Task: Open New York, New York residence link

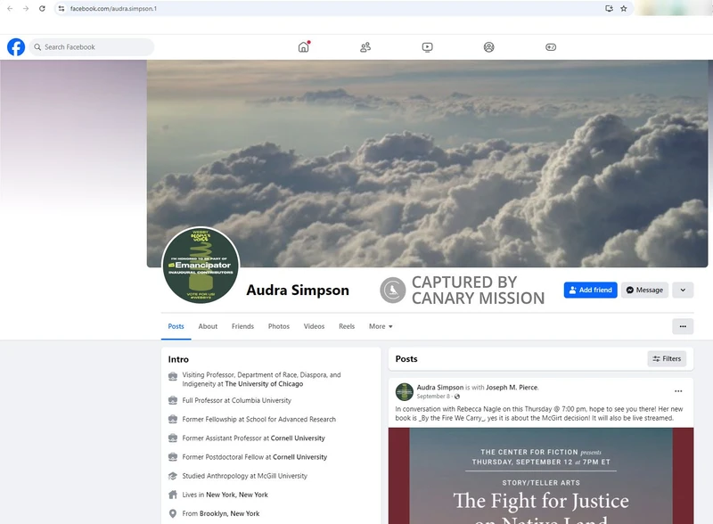Action: [236, 495]
